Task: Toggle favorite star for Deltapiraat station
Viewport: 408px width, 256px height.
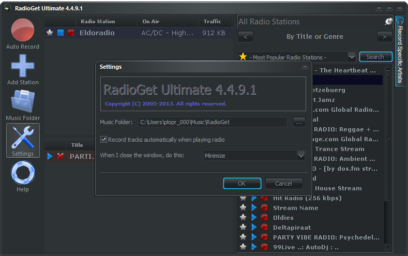Action: click(x=243, y=228)
